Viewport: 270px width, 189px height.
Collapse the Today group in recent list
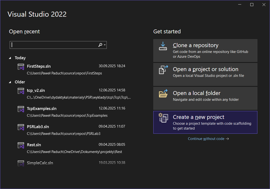click(10, 58)
